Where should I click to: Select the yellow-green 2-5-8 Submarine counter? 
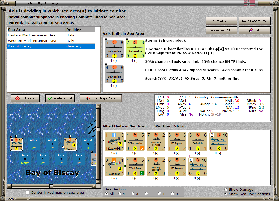[x=135, y=49]
